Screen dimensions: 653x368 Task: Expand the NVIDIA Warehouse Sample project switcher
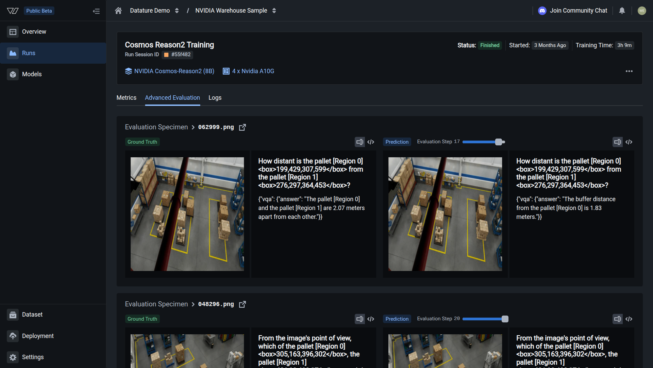[x=274, y=11]
